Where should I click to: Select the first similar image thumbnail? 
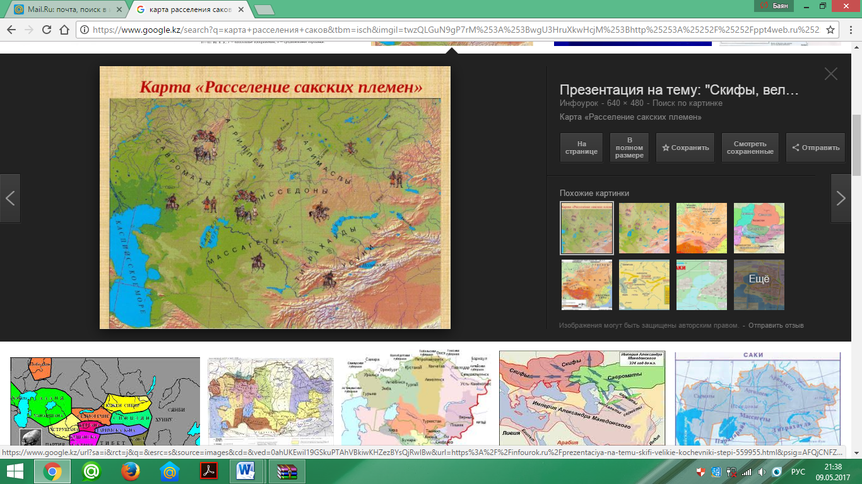tap(586, 228)
